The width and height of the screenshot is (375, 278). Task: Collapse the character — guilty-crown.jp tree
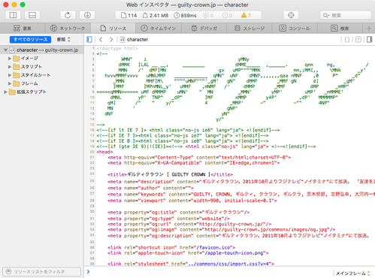[x=5, y=50]
